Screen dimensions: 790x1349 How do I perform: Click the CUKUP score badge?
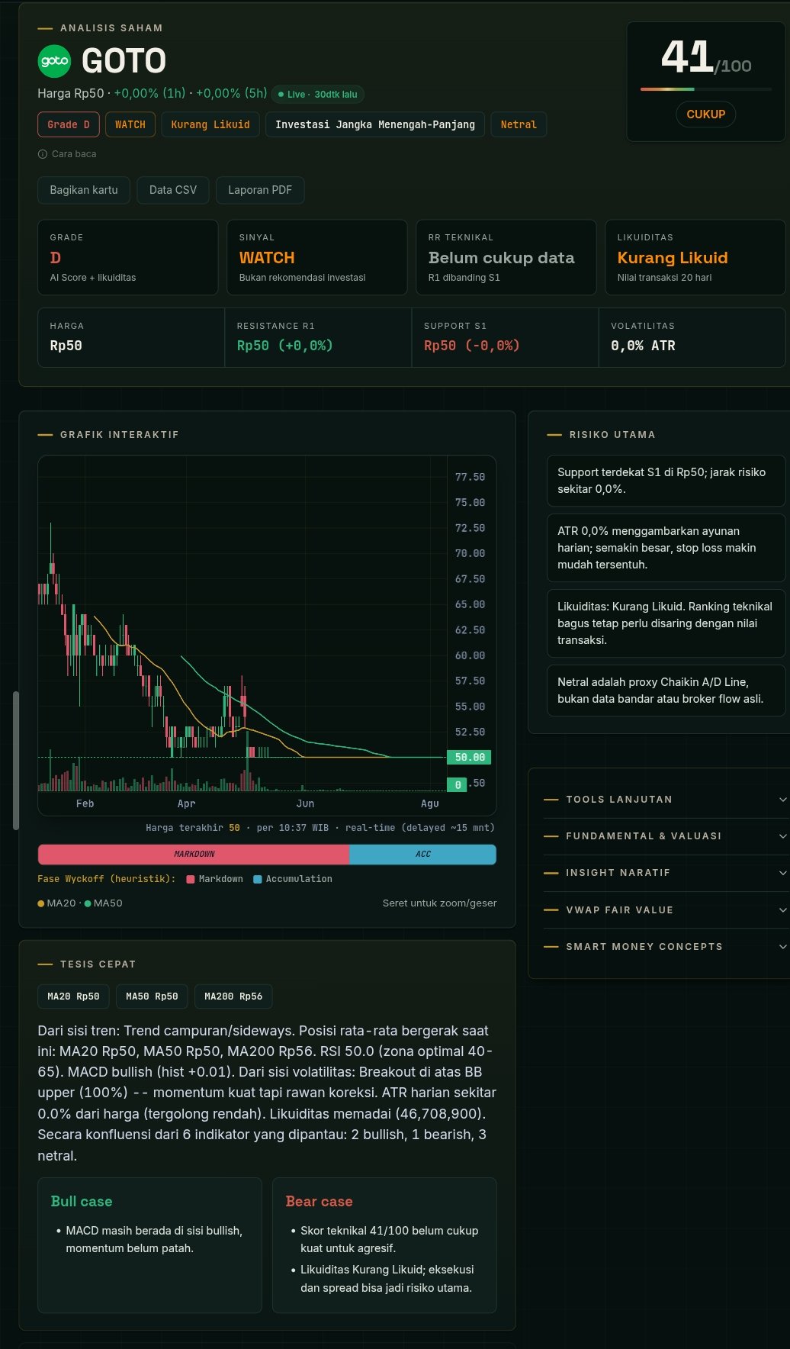point(706,114)
